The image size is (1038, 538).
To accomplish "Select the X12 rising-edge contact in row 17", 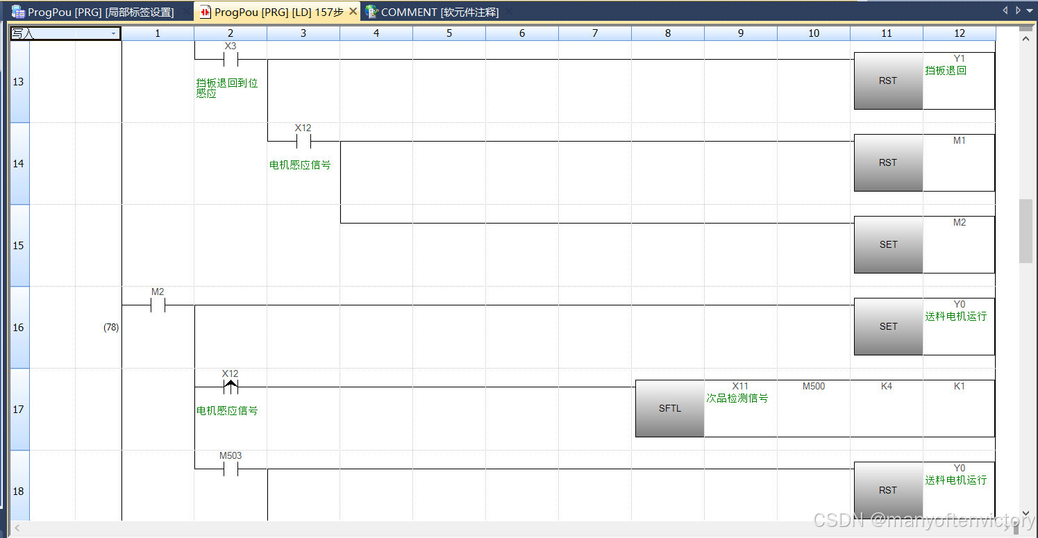I will click(231, 386).
